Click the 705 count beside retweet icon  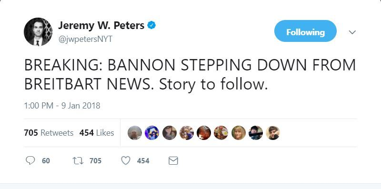95,161
